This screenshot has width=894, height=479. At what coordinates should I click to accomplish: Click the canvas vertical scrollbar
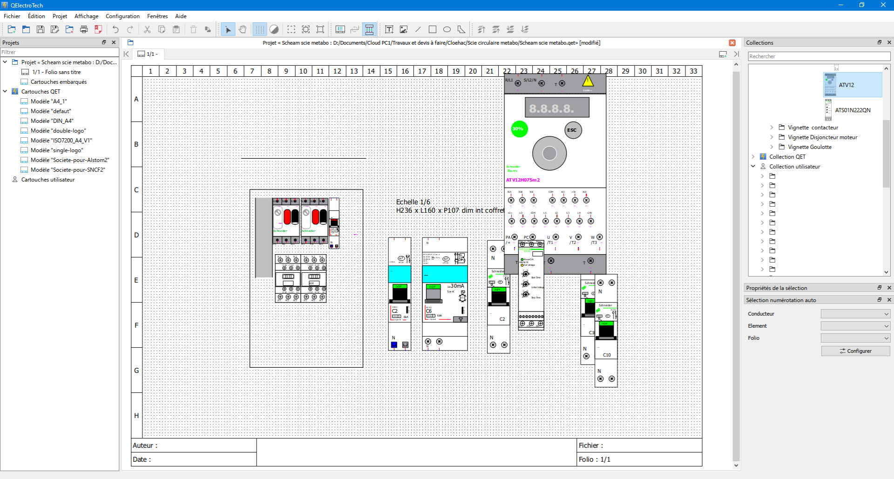736,265
